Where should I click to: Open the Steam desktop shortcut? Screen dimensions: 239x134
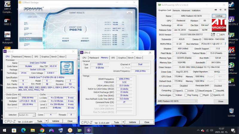[231, 6]
